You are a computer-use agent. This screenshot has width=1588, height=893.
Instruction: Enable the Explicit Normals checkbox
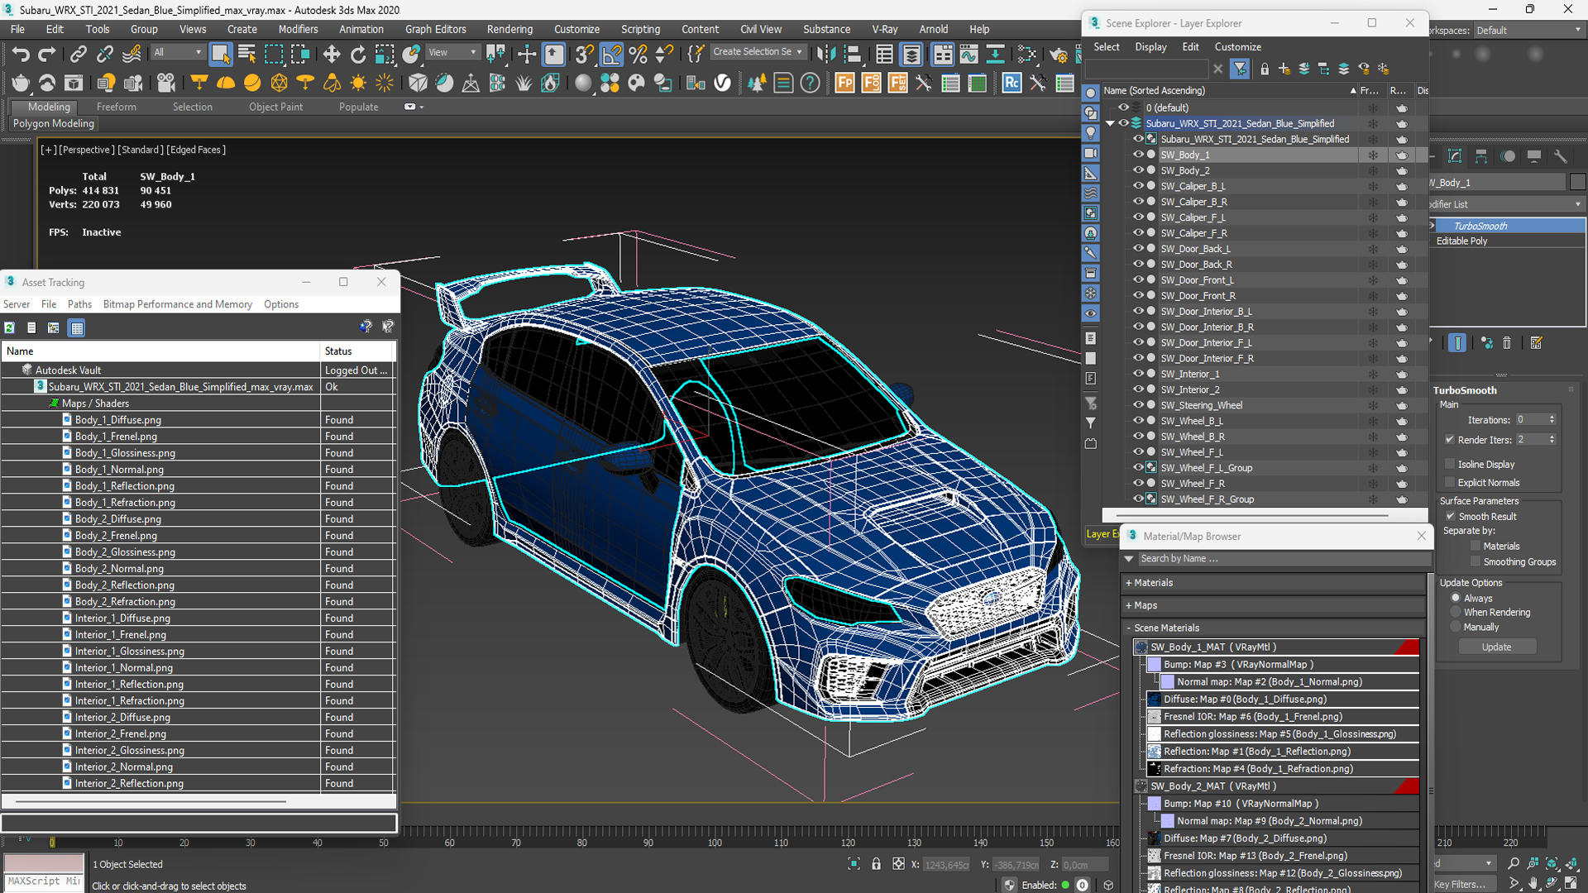pyautogui.click(x=1450, y=483)
